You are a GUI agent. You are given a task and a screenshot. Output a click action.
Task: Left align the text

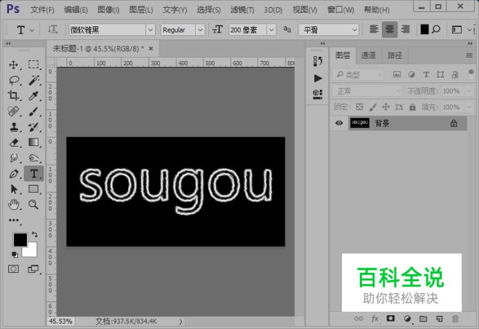click(374, 30)
